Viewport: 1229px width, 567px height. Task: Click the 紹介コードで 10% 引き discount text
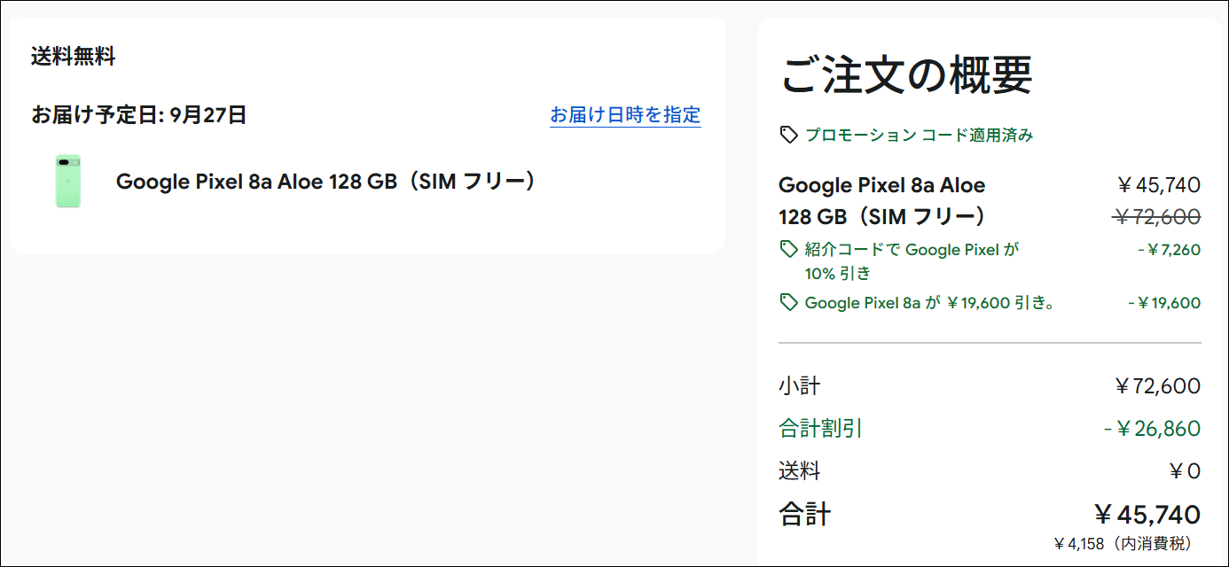[x=912, y=261]
